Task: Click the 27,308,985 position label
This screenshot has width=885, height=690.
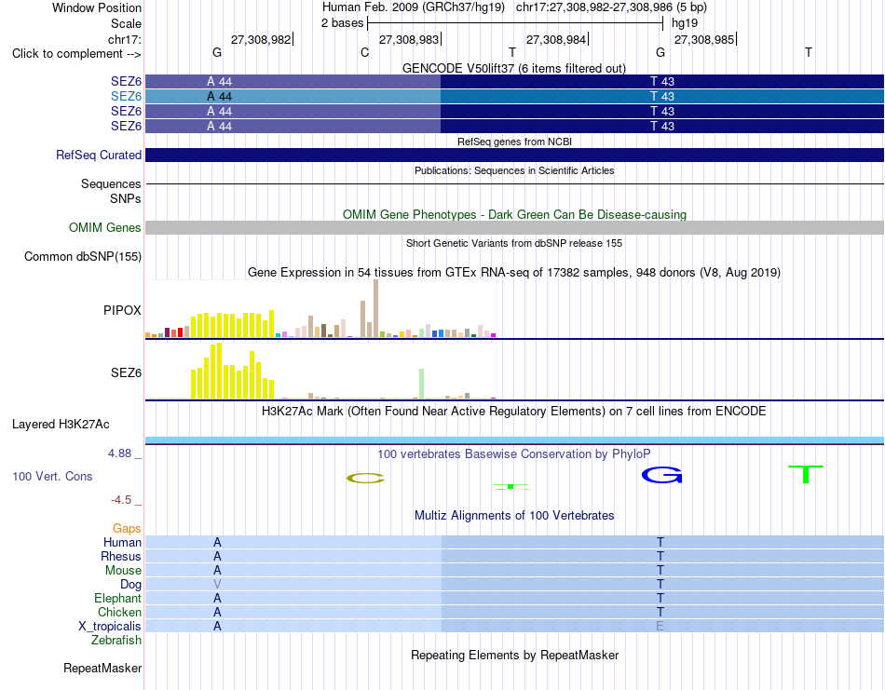Action: (704, 39)
